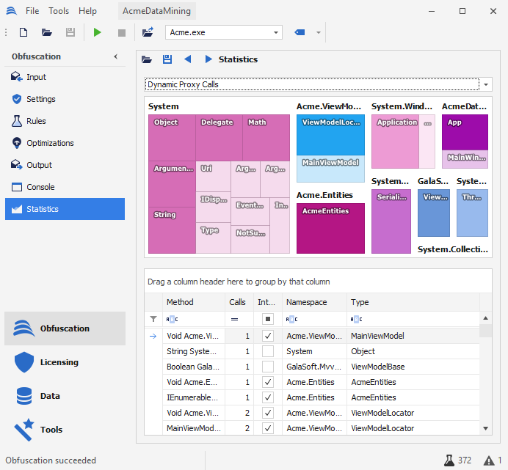Sort by the Namespace column header
This screenshot has width=508, height=470.
click(306, 302)
